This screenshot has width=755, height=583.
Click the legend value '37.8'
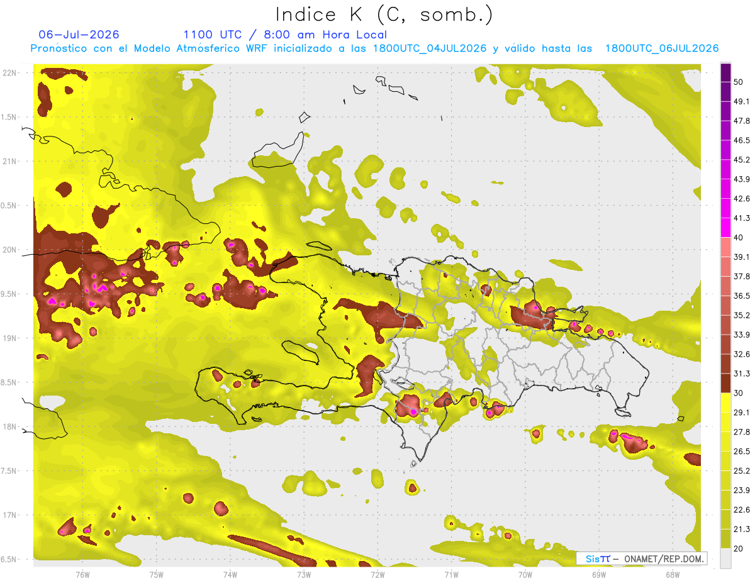tap(742, 277)
